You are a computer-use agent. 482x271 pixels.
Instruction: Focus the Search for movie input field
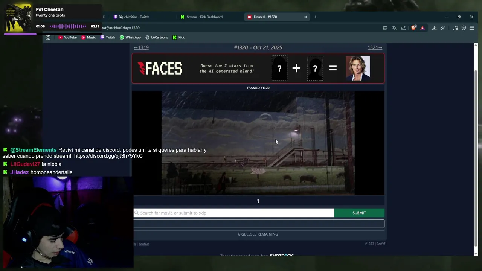point(233,213)
